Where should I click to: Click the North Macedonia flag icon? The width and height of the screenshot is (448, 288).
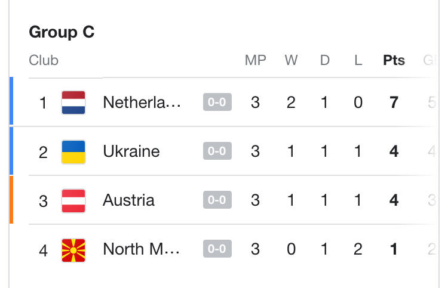pos(73,249)
